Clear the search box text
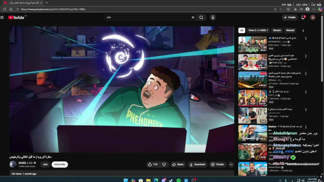The image size is (324, 182). (x=193, y=17)
